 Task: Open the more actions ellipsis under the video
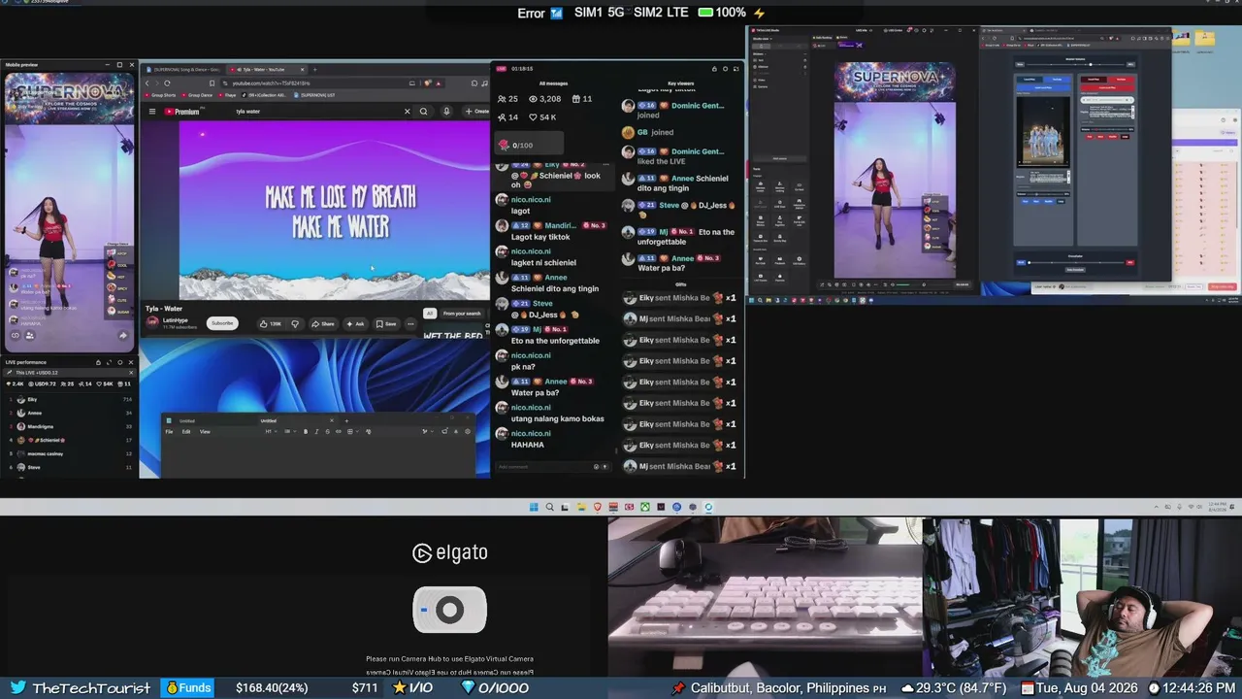click(x=410, y=323)
